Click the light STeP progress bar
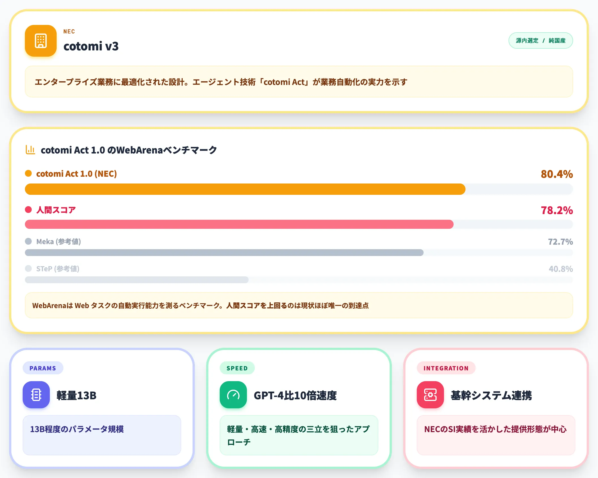Viewport: 598px width, 478px height. [137, 280]
